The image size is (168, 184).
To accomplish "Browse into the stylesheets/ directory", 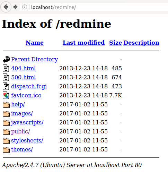I will (x=27, y=141).
